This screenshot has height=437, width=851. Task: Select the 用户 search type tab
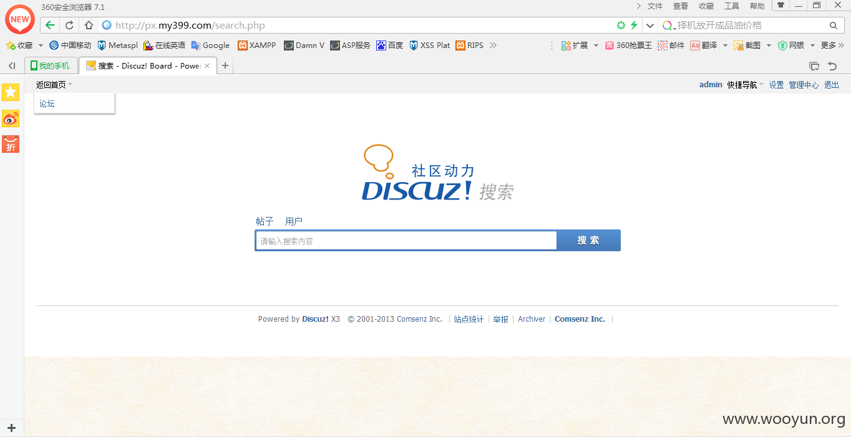pos(294,221)
